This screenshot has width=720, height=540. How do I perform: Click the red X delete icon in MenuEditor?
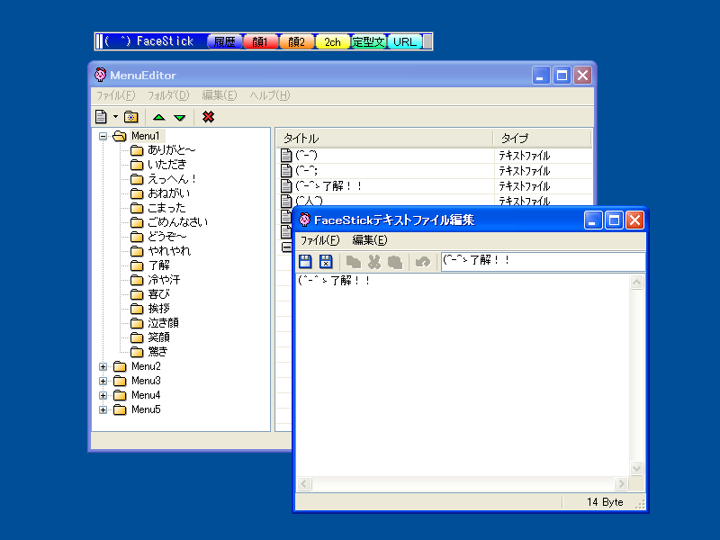(208, 117)
